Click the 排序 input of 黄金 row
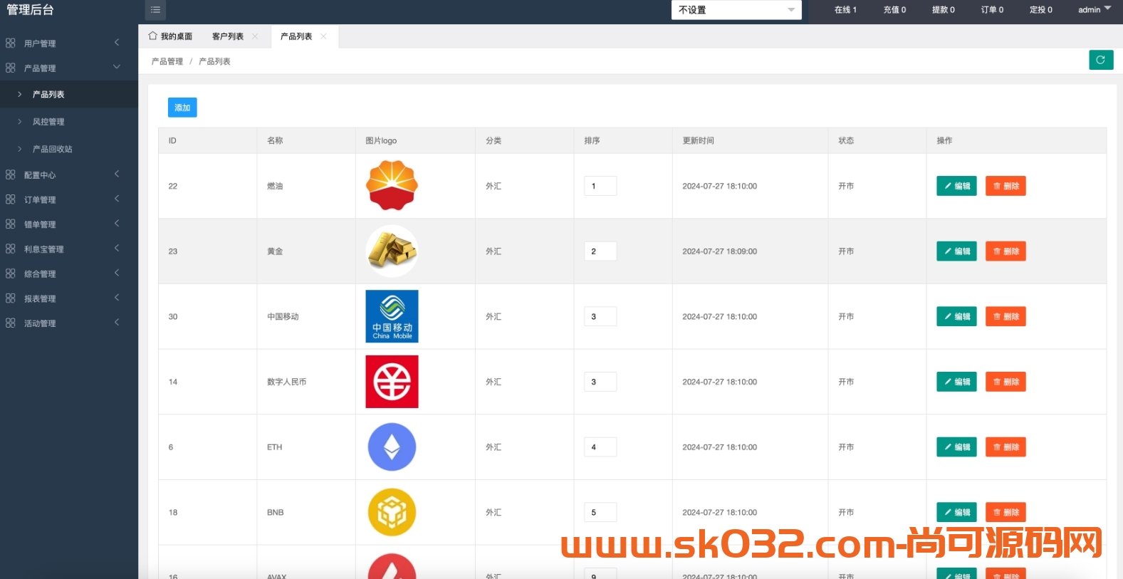The width and height of the screenshot is (1123, 579). tap(600, 251)
